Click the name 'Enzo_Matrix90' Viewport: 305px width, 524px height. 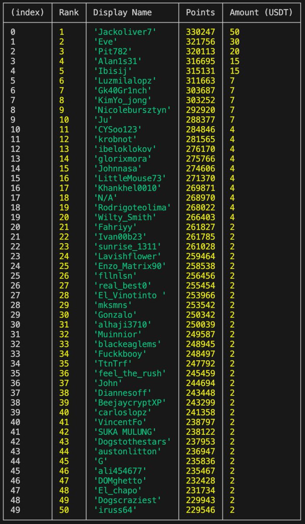tap(130, 266)
